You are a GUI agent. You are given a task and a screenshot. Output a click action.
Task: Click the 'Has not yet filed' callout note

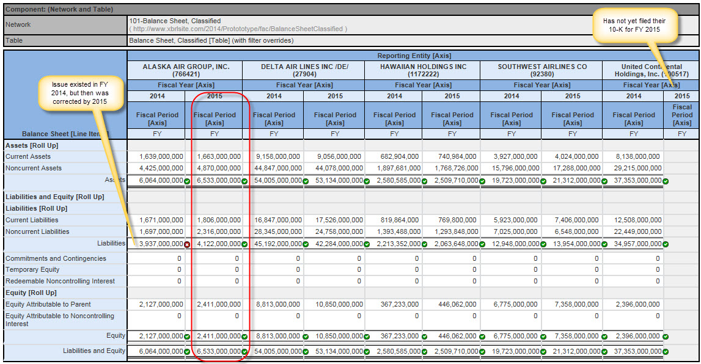coord(634,25)
